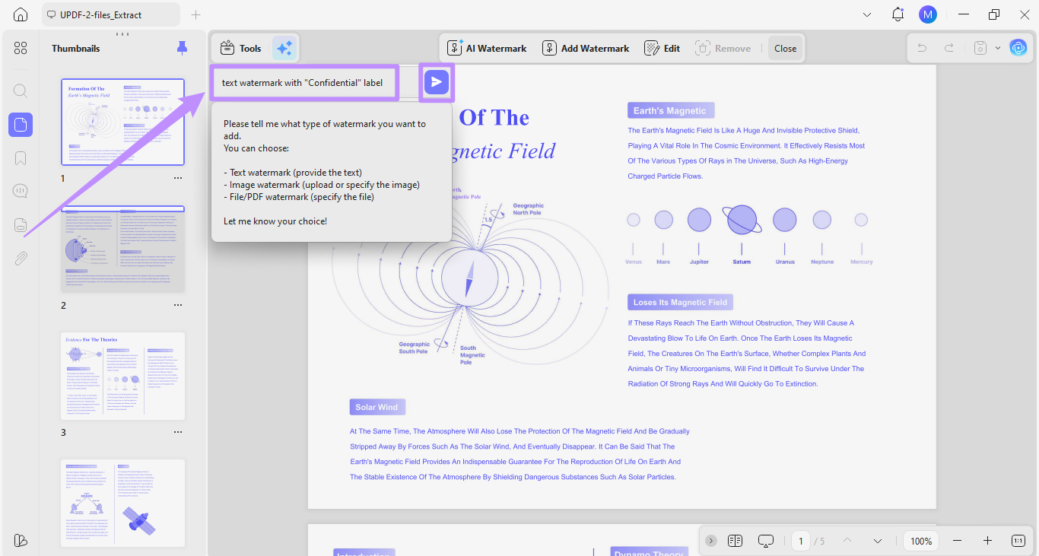The image size is (1039, 556).
Task: Click the "File/PDF watermark" option line
Action: [x=298, y=197]
